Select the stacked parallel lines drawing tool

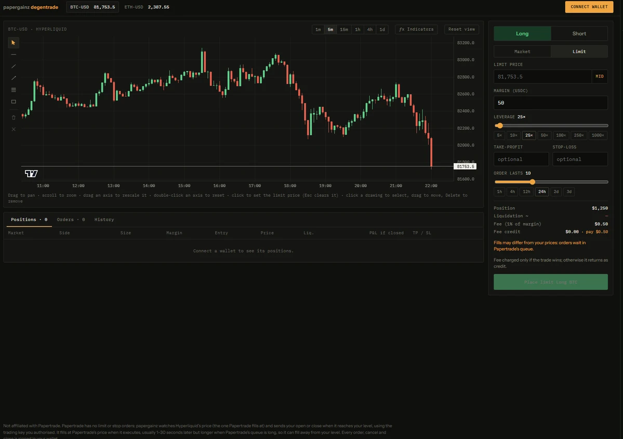tap(14, 90)
